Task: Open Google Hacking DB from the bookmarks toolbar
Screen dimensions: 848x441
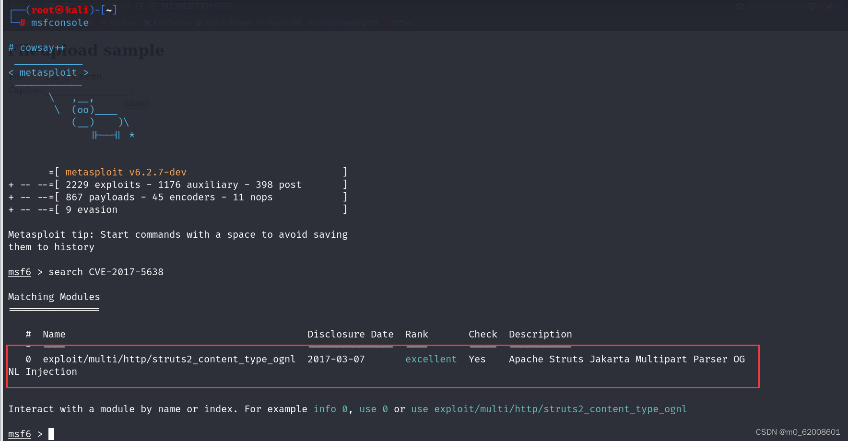Action: click(343, 23)
